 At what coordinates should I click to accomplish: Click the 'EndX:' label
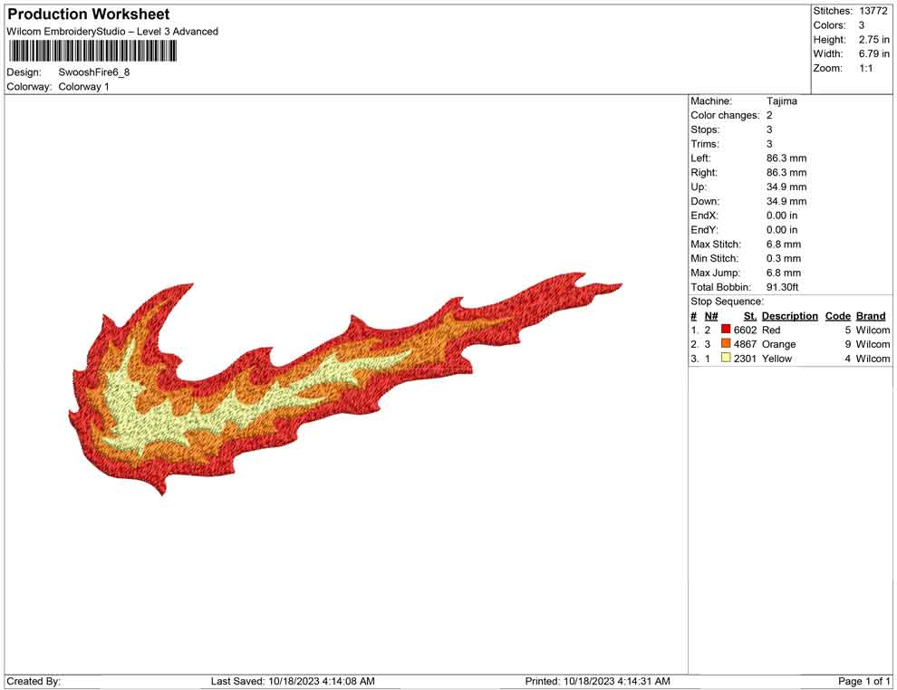pos(704,216)
